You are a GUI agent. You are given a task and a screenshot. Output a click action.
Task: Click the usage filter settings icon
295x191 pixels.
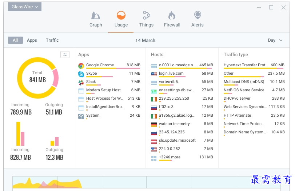(x=65, y=54)
